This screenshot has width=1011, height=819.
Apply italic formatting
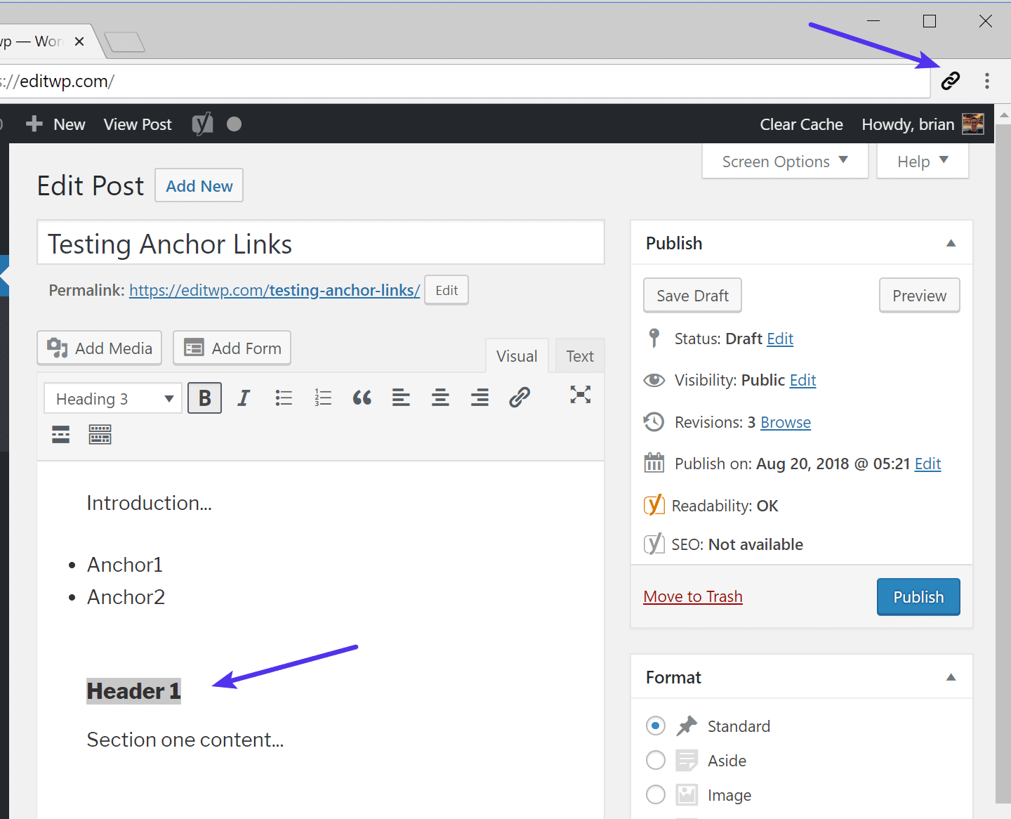click(244, 398)
